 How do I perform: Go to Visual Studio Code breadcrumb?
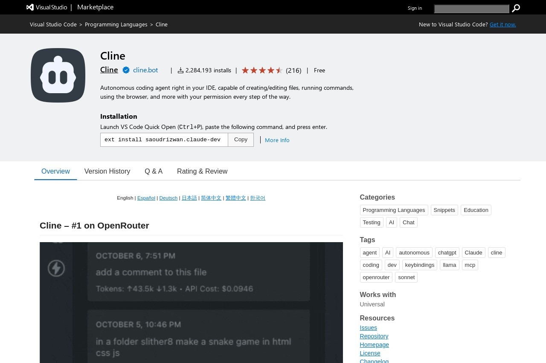coord(53,24)
